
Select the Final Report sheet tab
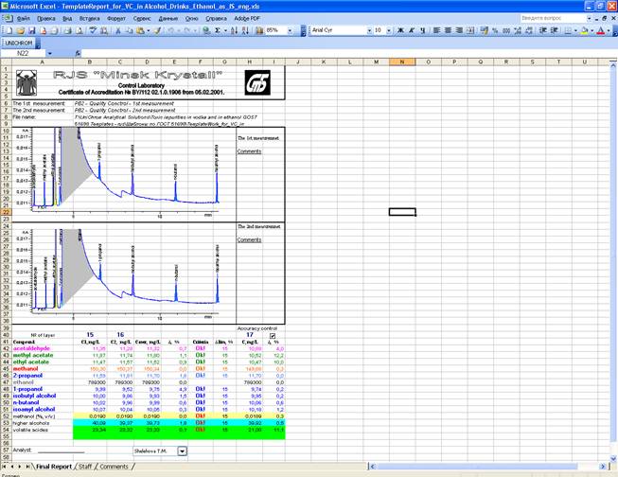tap(54, 467)
